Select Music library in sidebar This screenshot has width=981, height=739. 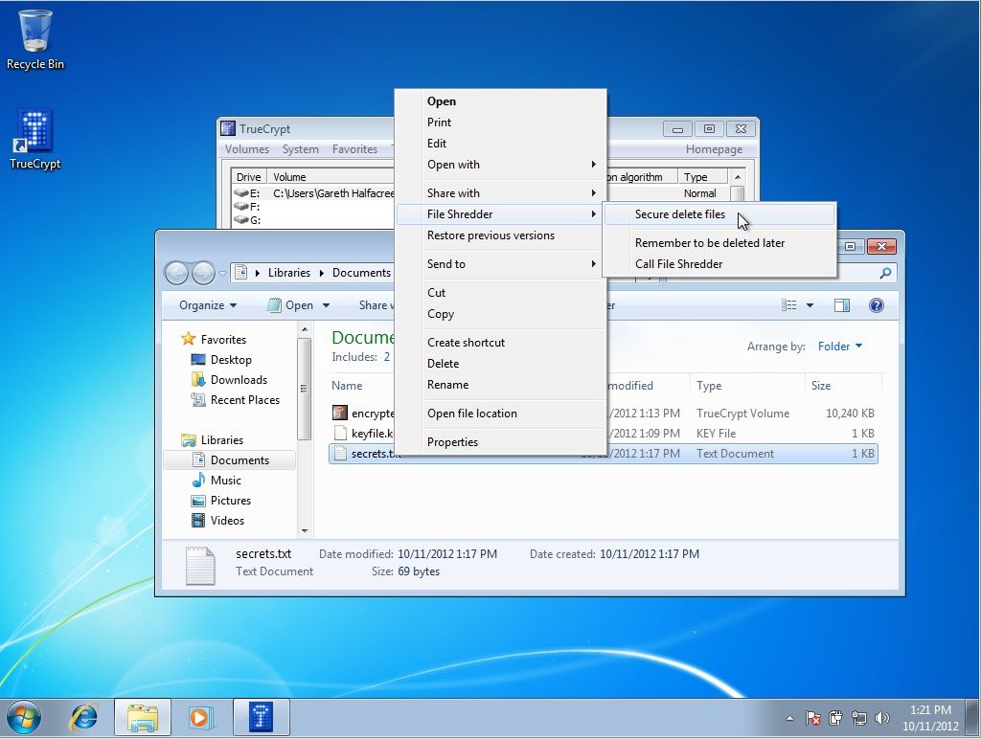[x=216, y=481]
